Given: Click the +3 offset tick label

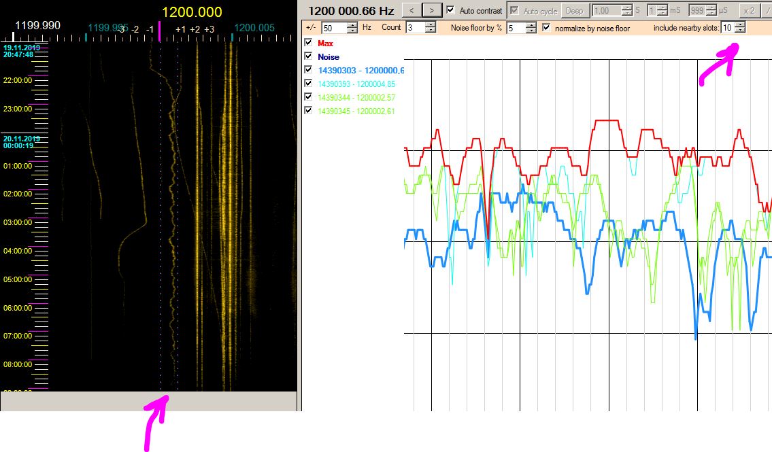Looking at the screenshot, I should pos(209,29).
